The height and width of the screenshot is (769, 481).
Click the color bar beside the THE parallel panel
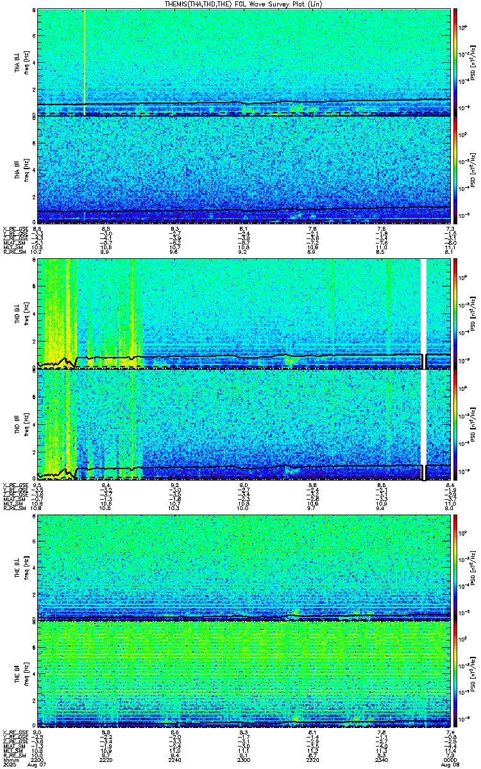[x=455, y=674]
